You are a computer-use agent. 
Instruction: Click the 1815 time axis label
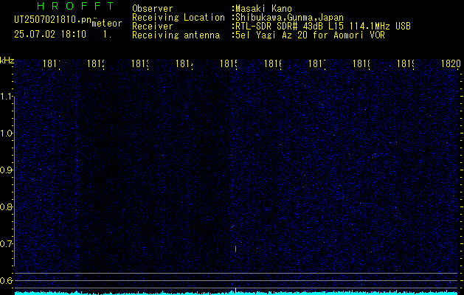tap(229, 63)
